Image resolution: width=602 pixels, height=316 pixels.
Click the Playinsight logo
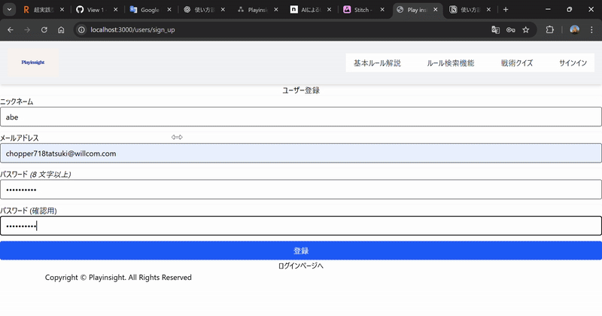click(33, 62)
